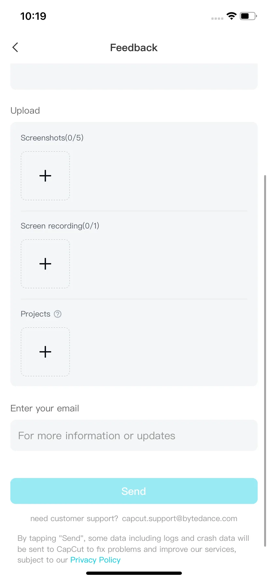The width and height of the screenshot is (268, 580).
Task: Tap the "Projects" label text
Action: click(36, 314)
